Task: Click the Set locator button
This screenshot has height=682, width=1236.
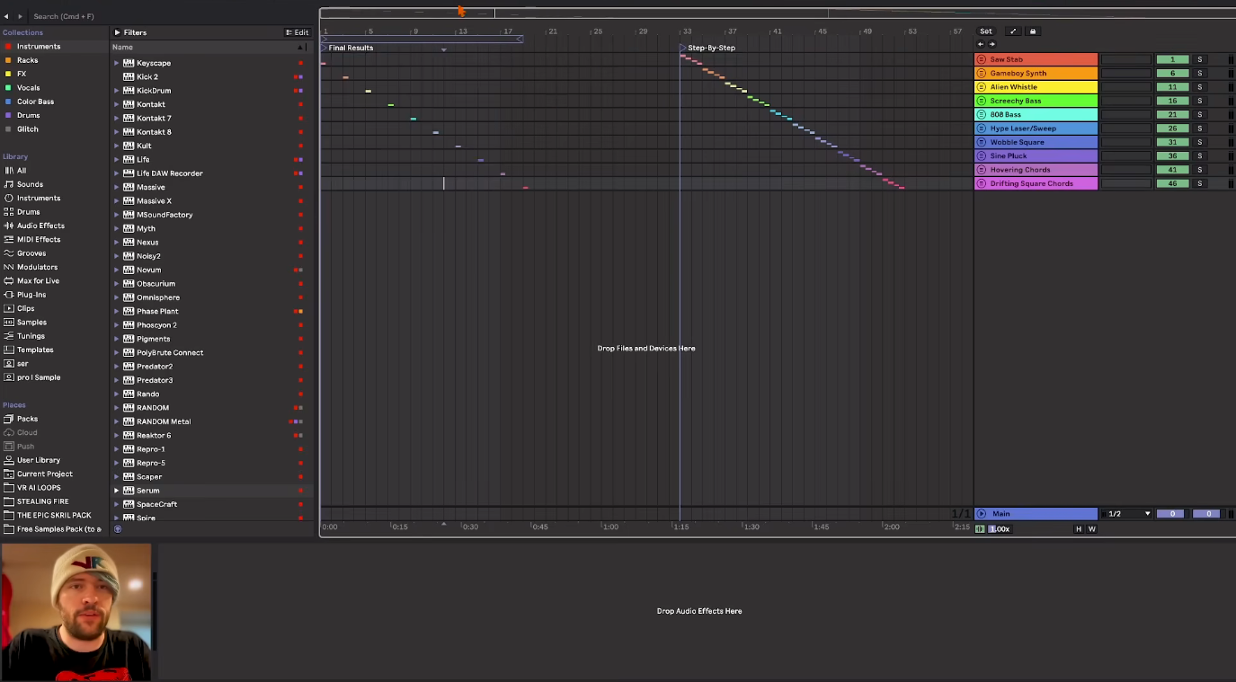Action: pyautogui.click(x=985, y=31)
